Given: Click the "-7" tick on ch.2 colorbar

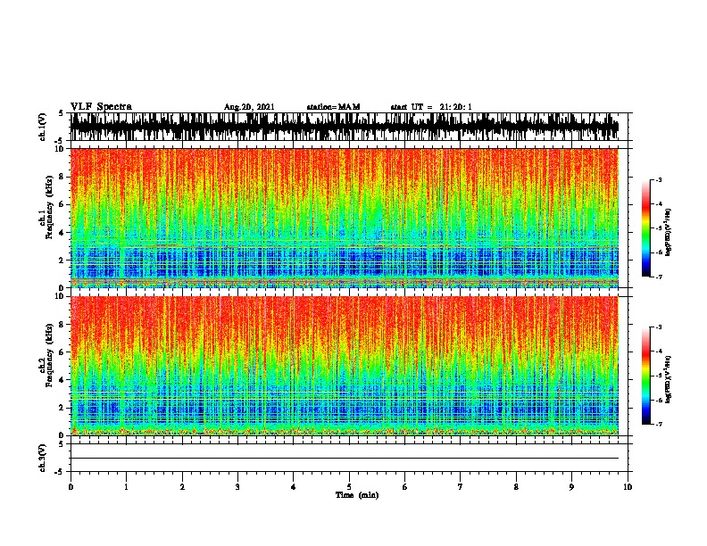Looking at the screenshot, I should click(658, 425).
